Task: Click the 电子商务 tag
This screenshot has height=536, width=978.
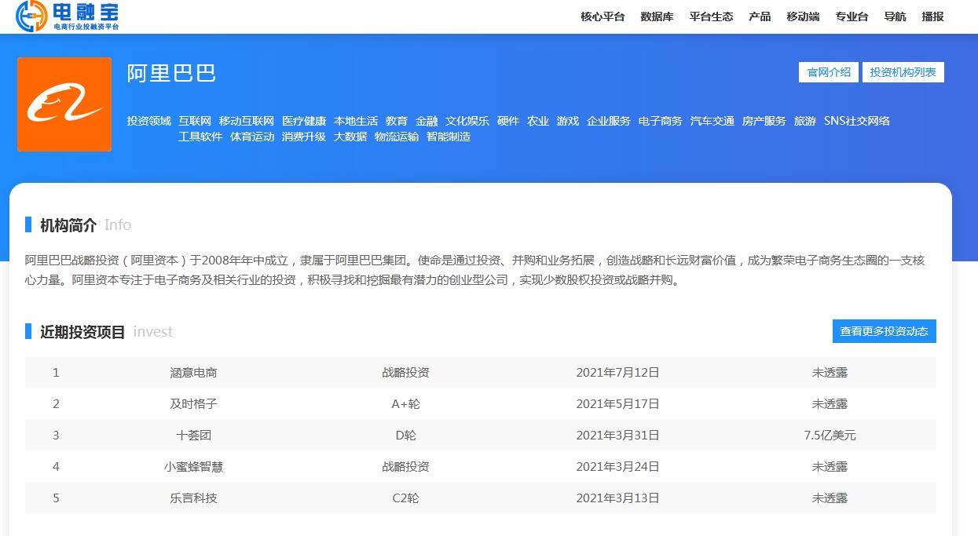Action: pyautogui.click(x=661, y=121)
